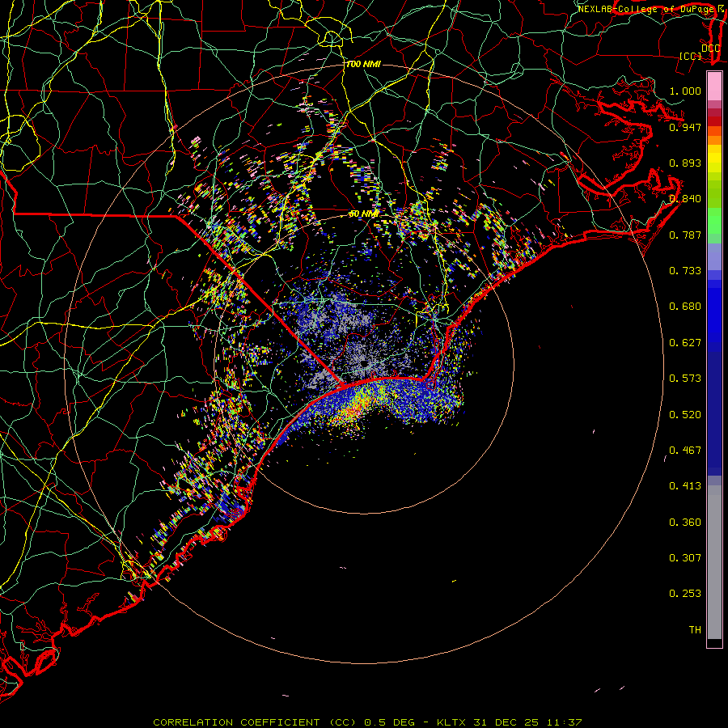Select the 1.000 scale value
The width and height of the screenshot is (728, 728).
(685, 91)
